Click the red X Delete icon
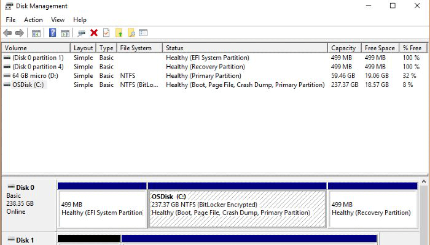 [x=94, y=33]
